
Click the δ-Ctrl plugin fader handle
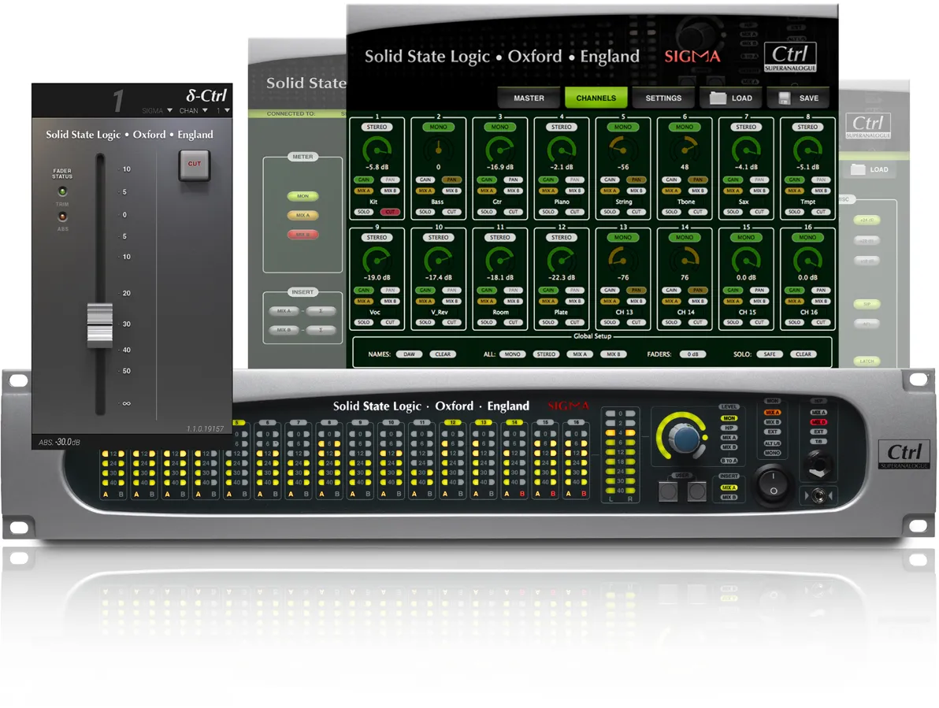100,325
